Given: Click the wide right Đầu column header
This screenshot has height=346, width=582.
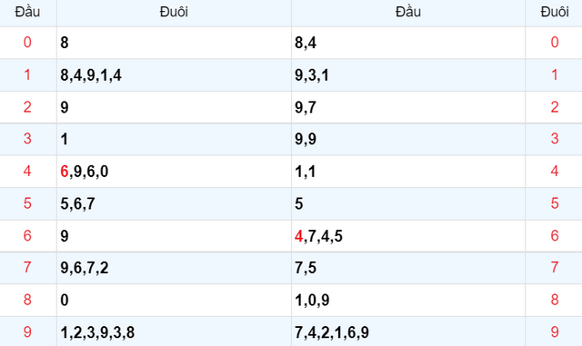Looking at the screenshot, I should (408, 12).
